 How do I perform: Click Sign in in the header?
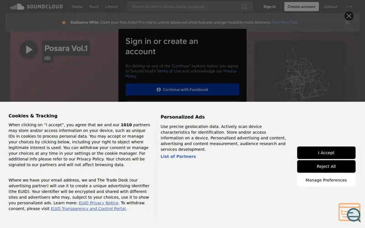[x=269, y=7]
